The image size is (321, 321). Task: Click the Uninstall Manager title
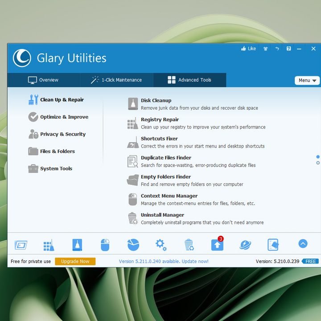click(x=162, y=215)
